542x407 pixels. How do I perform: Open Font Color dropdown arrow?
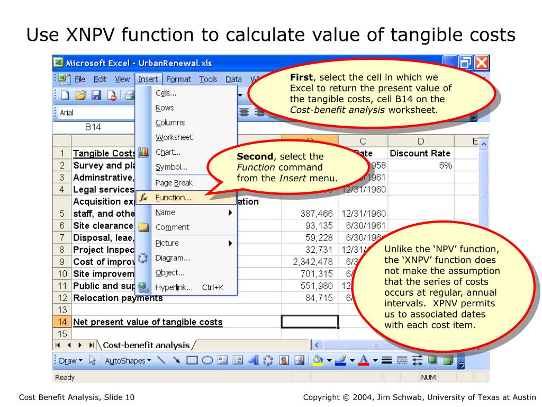click(375, 360)
